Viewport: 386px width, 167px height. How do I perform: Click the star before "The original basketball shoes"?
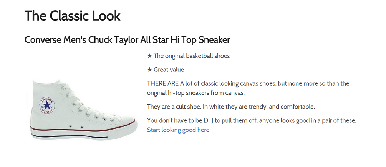pos(150,56)
